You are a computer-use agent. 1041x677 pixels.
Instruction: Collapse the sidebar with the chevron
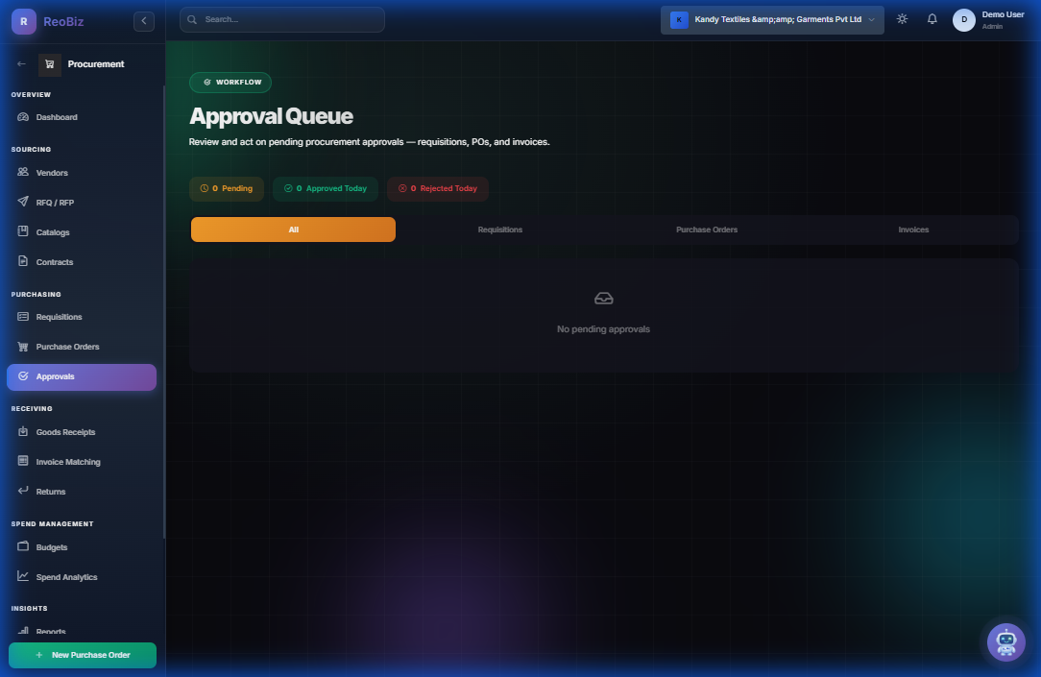point(143,20)
